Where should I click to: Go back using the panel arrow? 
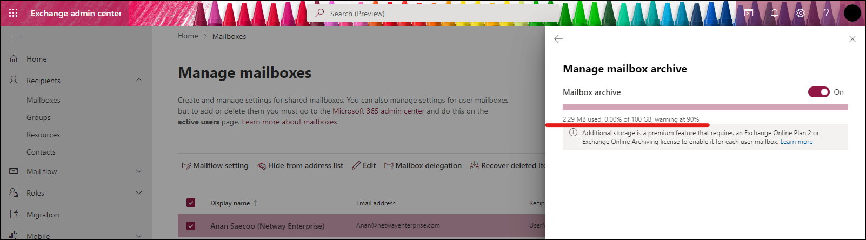tap(558, 39)
